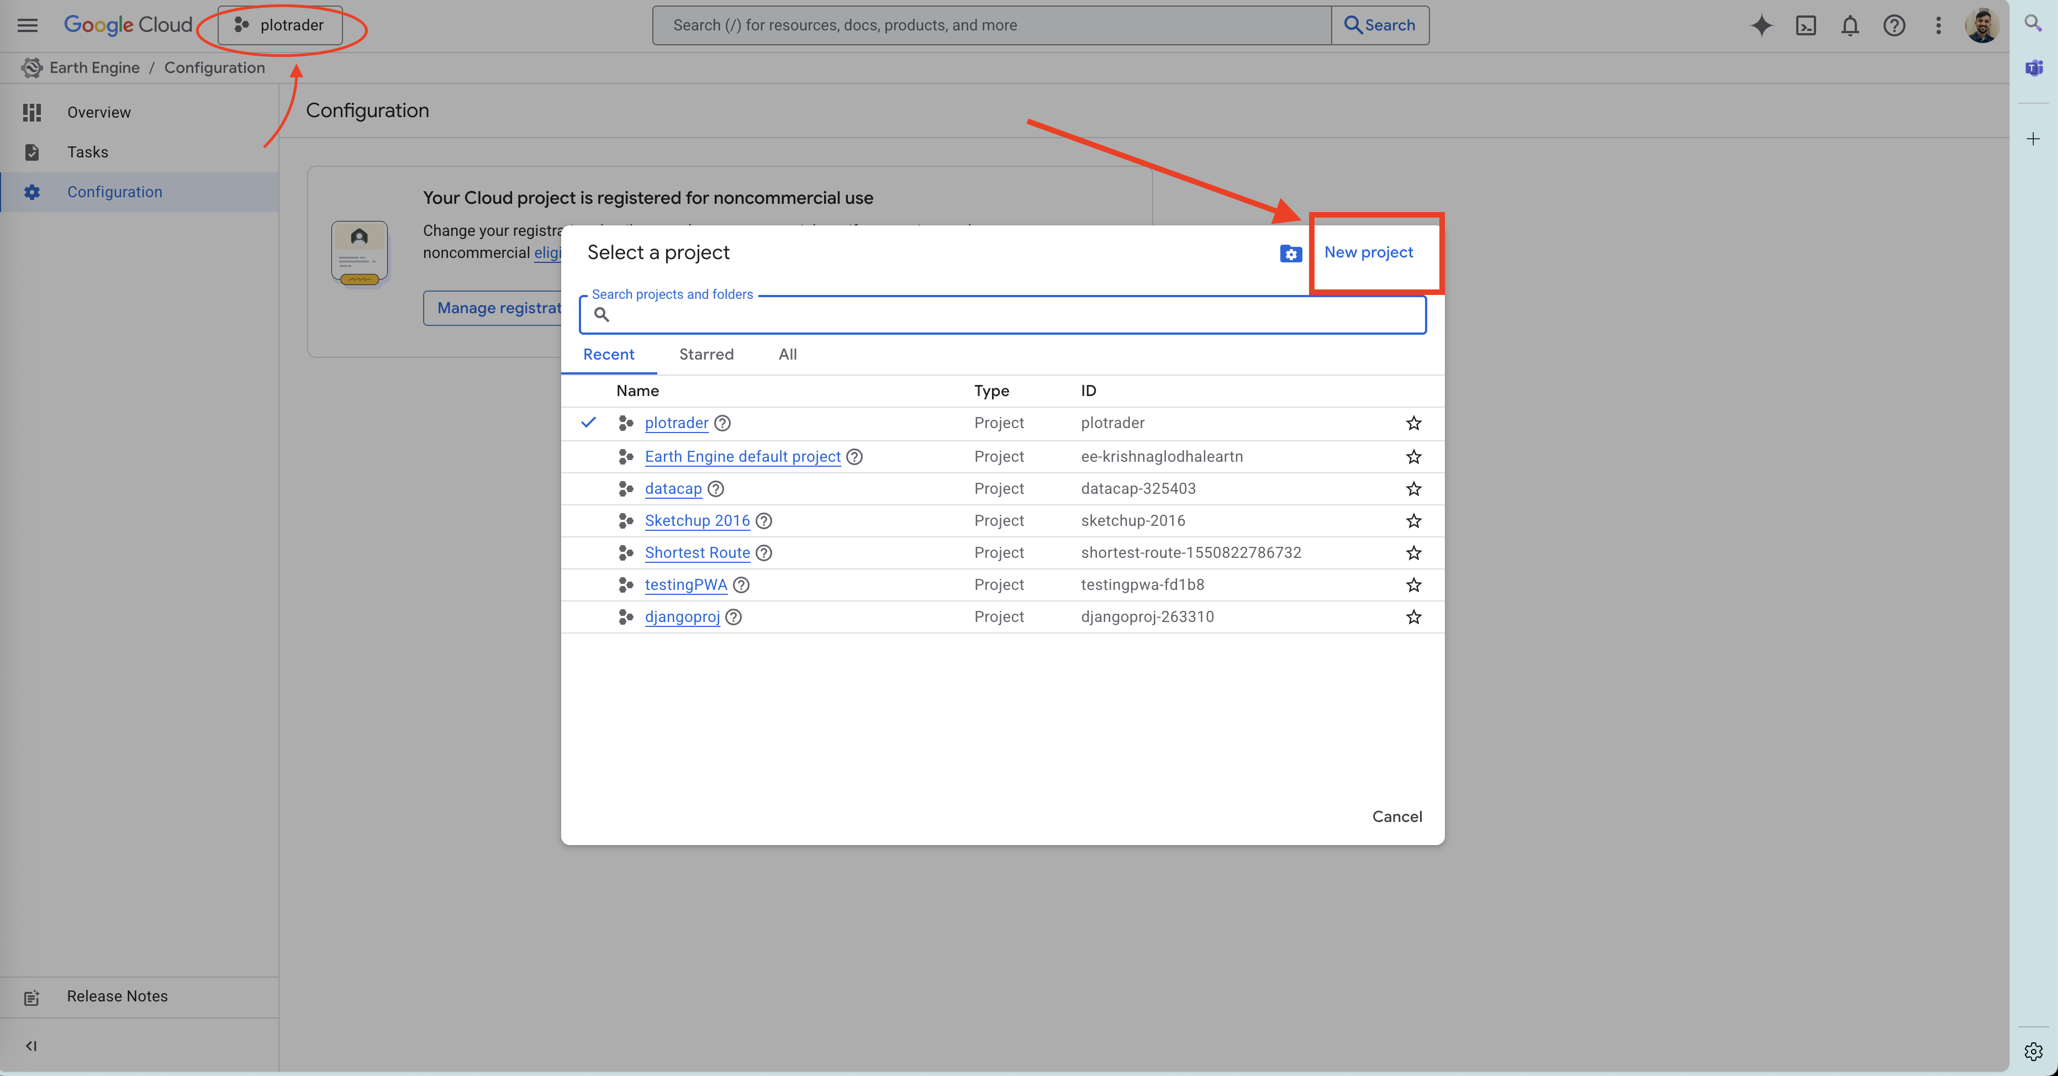
Task: Open Tasks in the sidebar
Action: [139, 152]
